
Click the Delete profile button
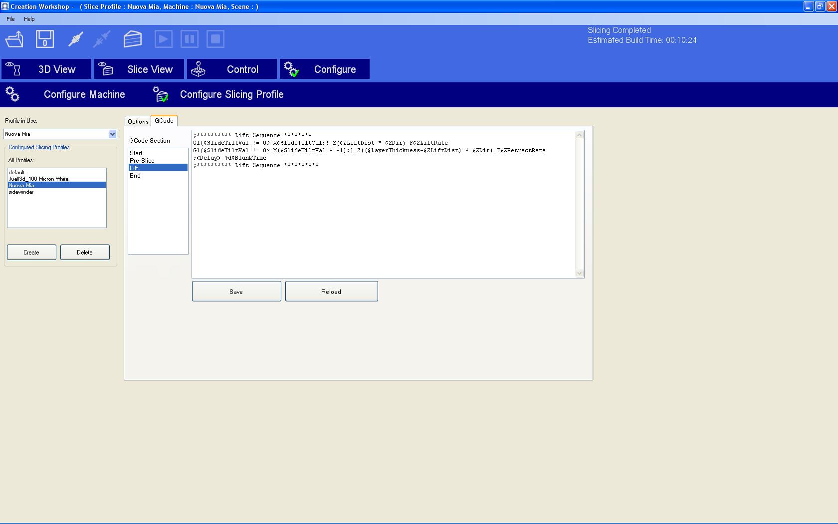pyautogui.click(x=85, y=253)
